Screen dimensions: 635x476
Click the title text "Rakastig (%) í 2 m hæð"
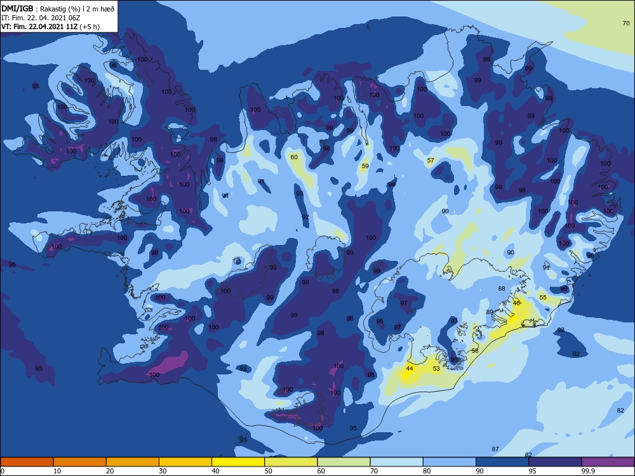[77, 9]
